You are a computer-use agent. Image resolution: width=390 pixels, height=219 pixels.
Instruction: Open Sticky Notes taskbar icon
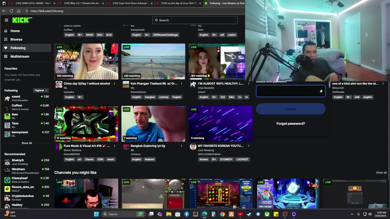tap(276, 214)
